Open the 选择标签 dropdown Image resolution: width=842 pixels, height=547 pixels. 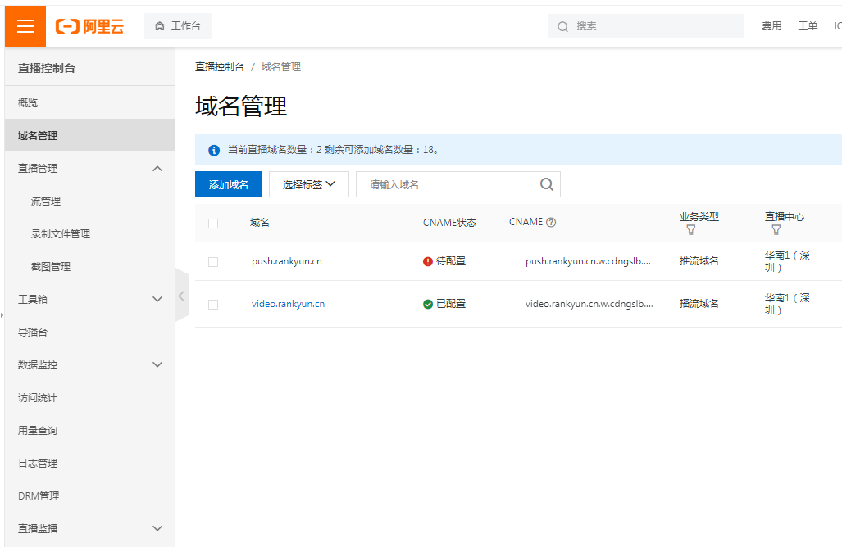(309, 184)
